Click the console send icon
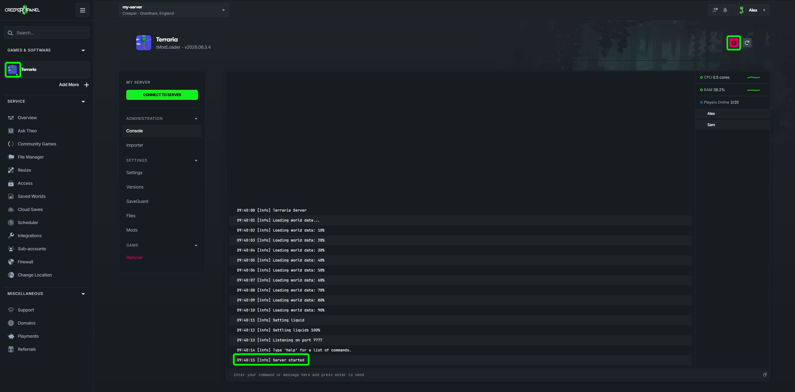Viewport: 795px width, 392px height. coord(765,375)
